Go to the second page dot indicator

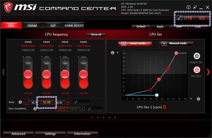(x=98, y=118)
